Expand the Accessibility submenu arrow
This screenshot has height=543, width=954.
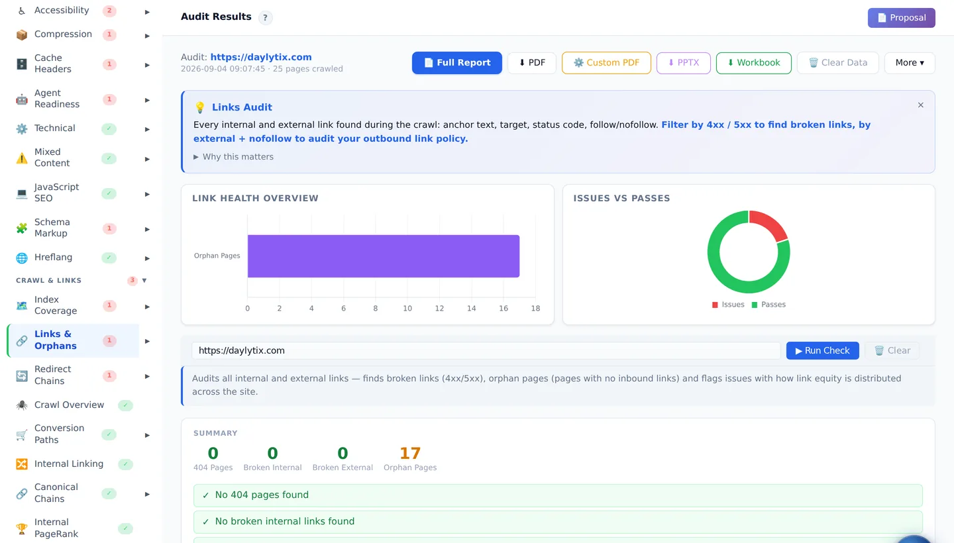pos(147,12)
